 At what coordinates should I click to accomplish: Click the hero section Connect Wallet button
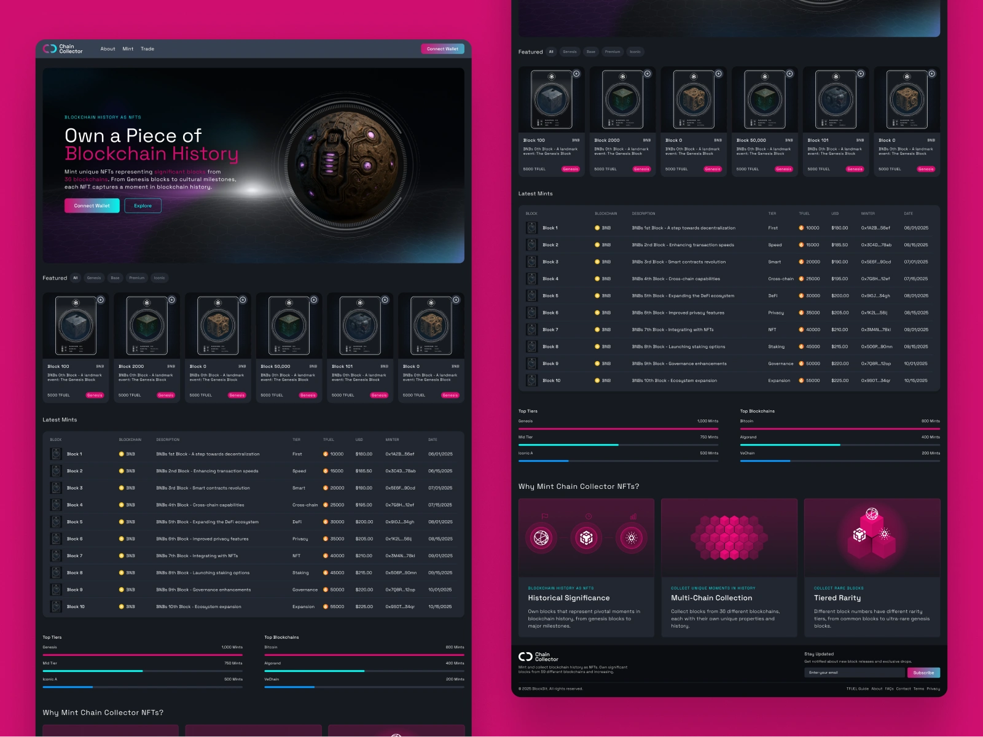tap(92, 206)
